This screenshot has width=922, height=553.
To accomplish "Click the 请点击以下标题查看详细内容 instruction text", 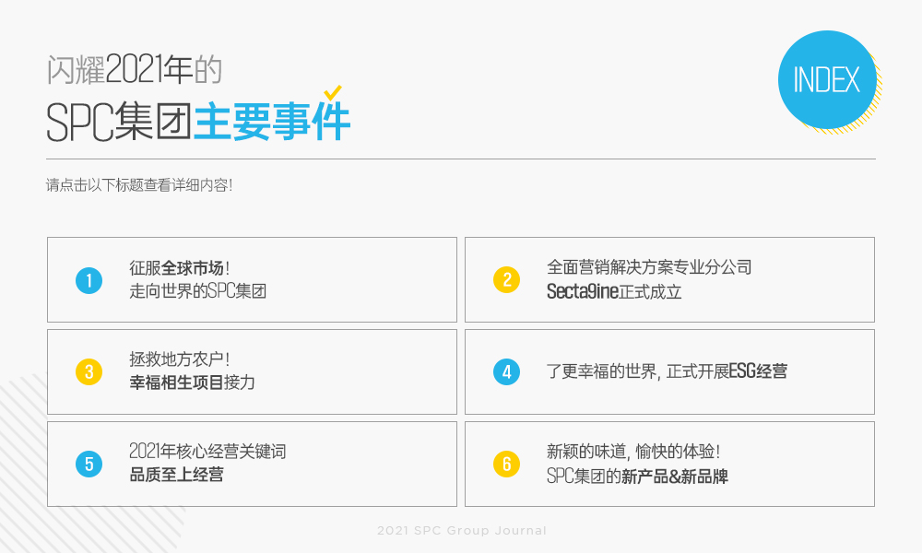I will [x=139, y=184].
